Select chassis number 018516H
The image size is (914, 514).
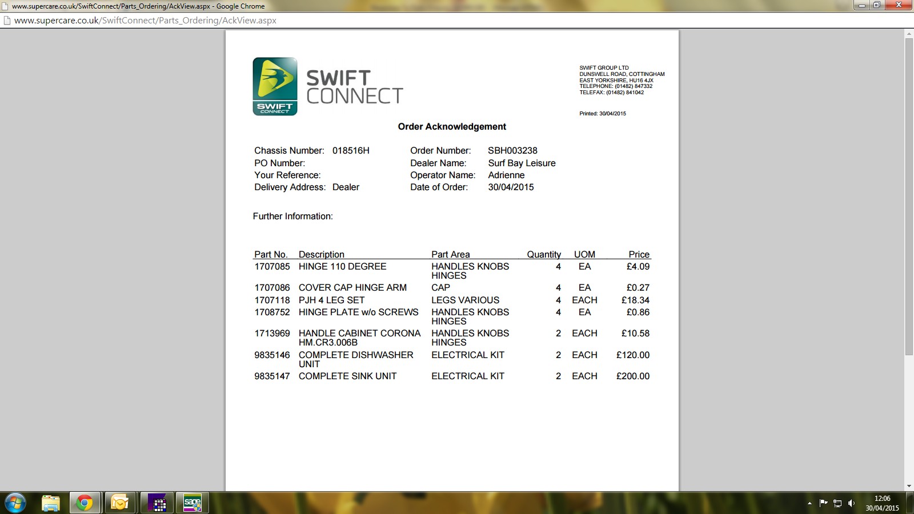click(351, 151)
